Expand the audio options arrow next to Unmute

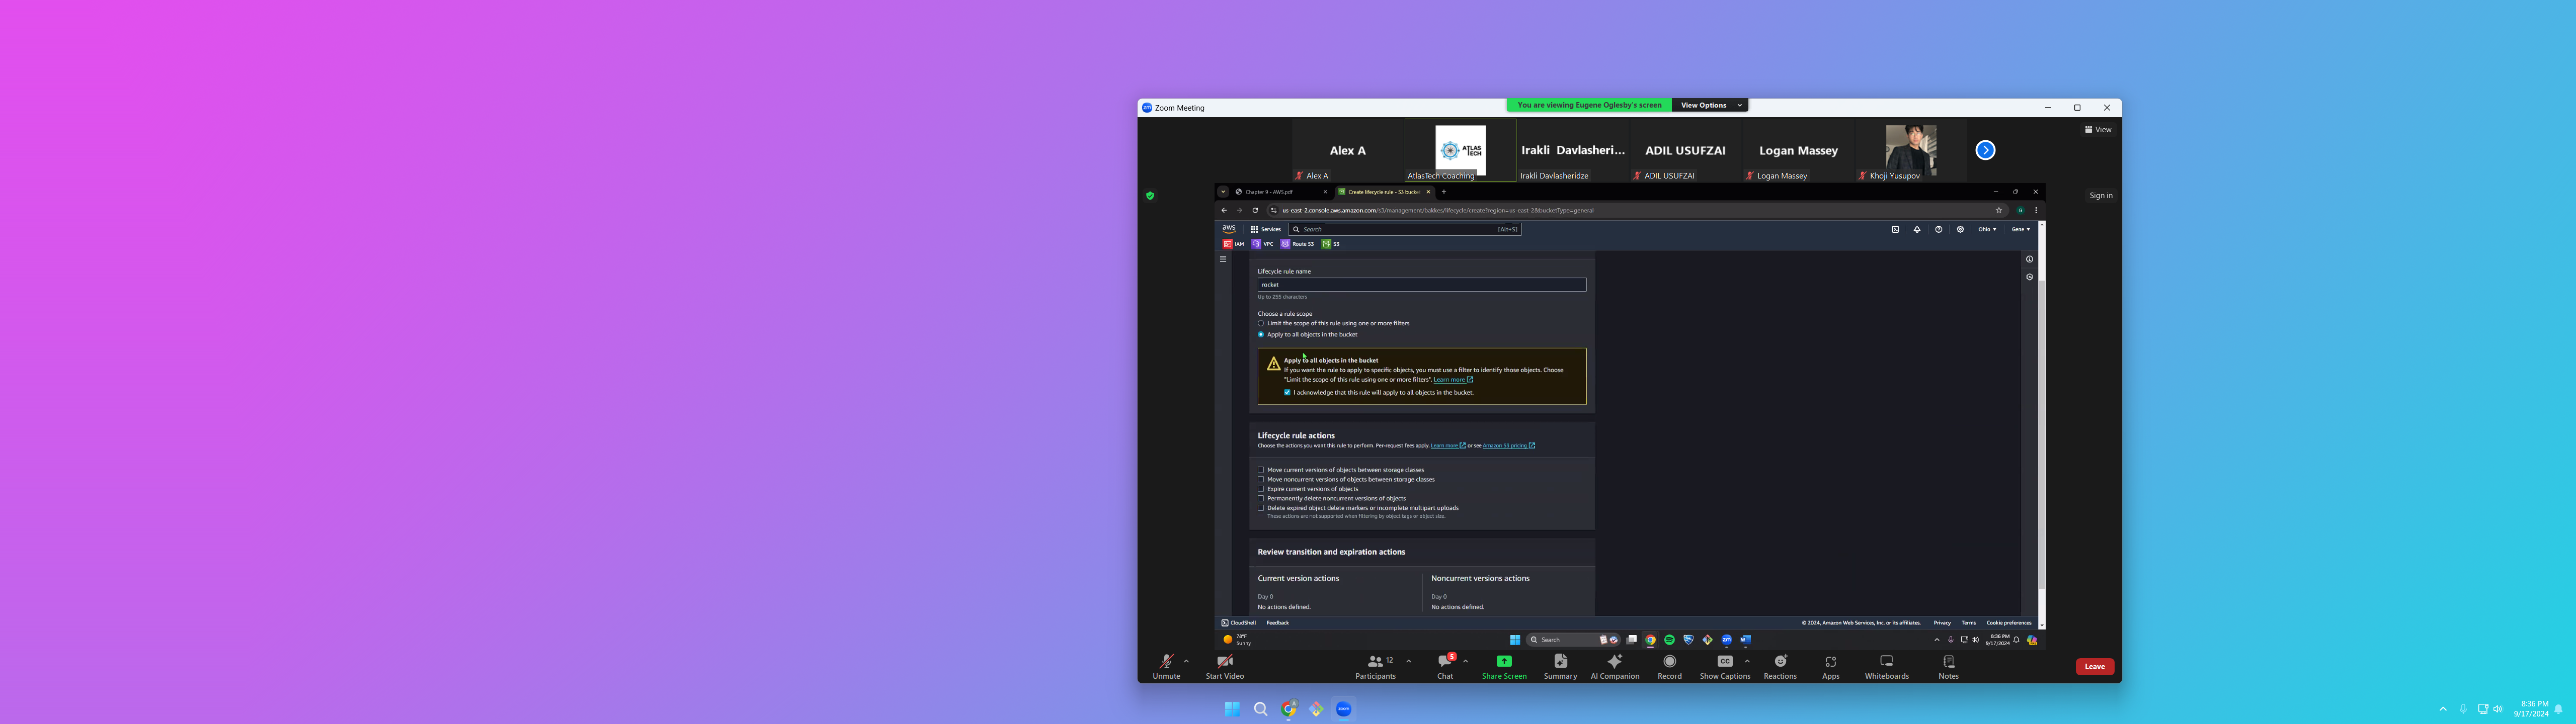point(1186,661)
